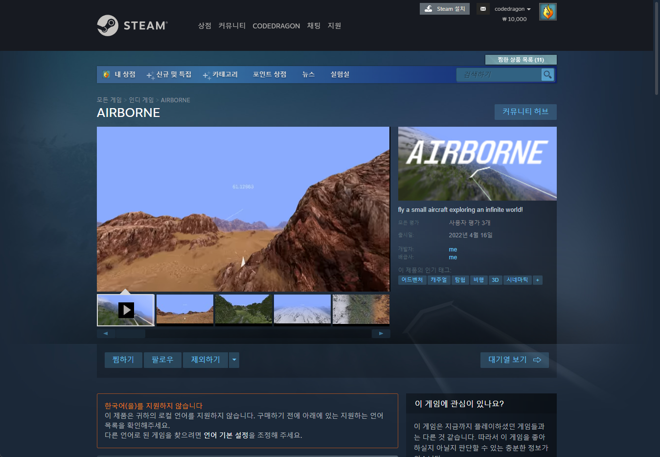Image resolution: width=660 pixels, height=457 pixels.
Task: Click the left arrow of thumbnail strip
Action: (x=106, y=334)
